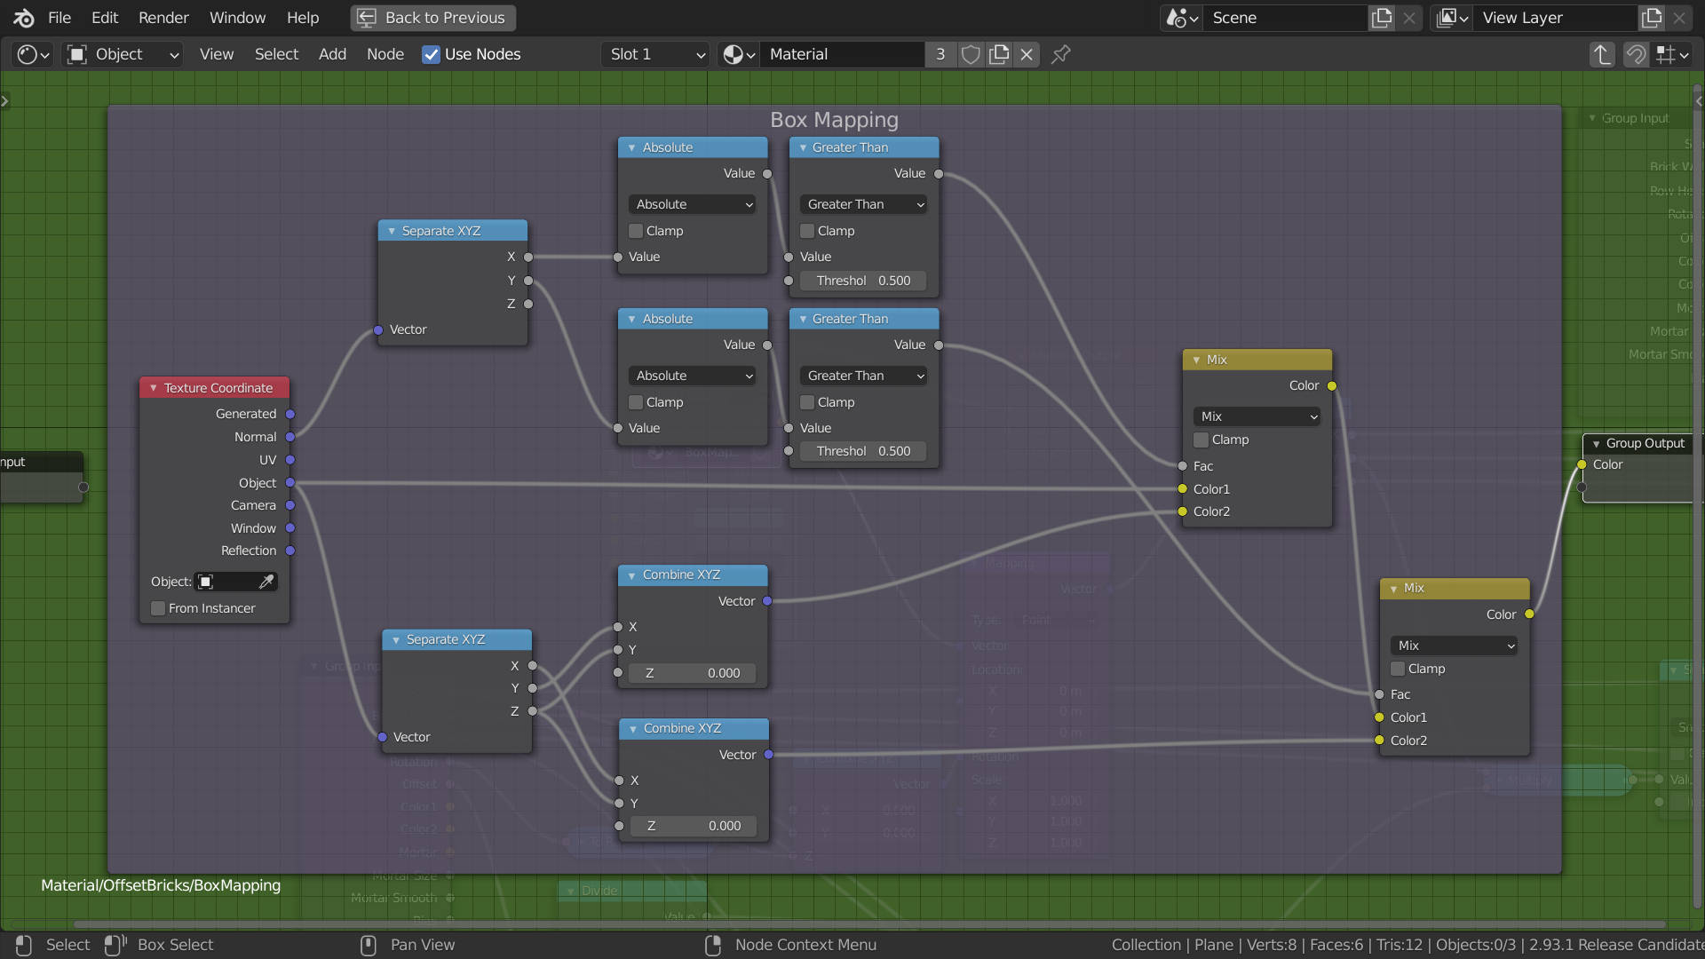The width and height of the screenshot is (1705, 959).
Task: Enable Clamp in the top Greater Than node
Action: click(x=807, y=231)
